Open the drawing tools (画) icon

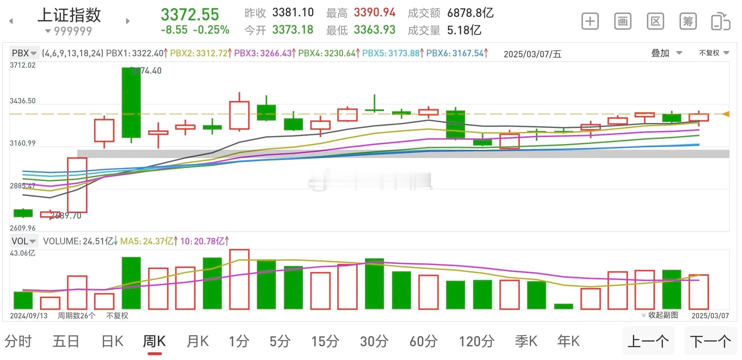(623, 21)
